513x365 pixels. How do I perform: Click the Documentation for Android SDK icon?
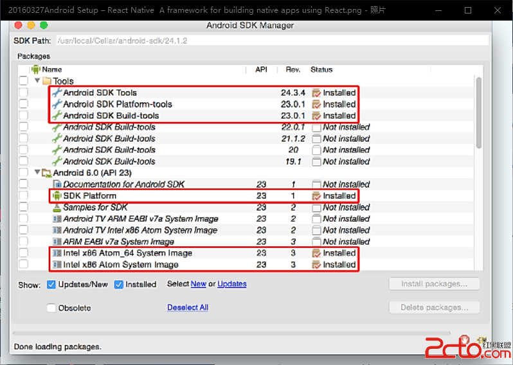(x=57, y=184)
